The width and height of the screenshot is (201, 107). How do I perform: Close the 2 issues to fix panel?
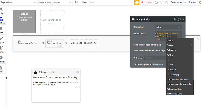tap(78, 72)
